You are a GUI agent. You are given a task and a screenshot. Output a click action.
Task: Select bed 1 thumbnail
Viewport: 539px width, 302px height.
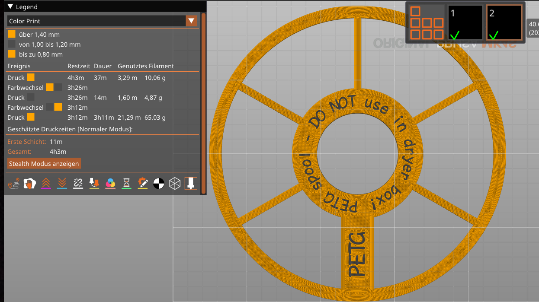(465, 22)
